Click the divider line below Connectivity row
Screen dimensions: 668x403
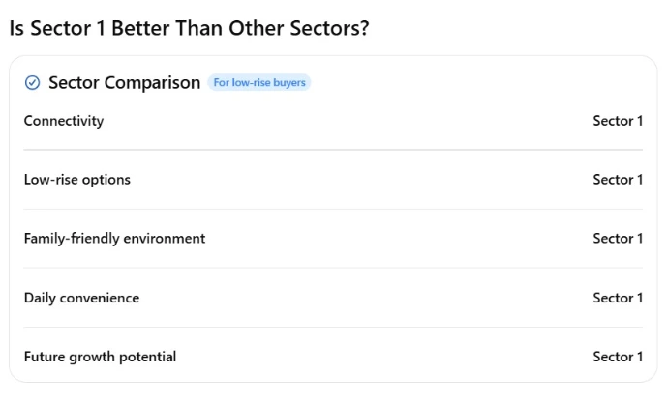point(333,150)
